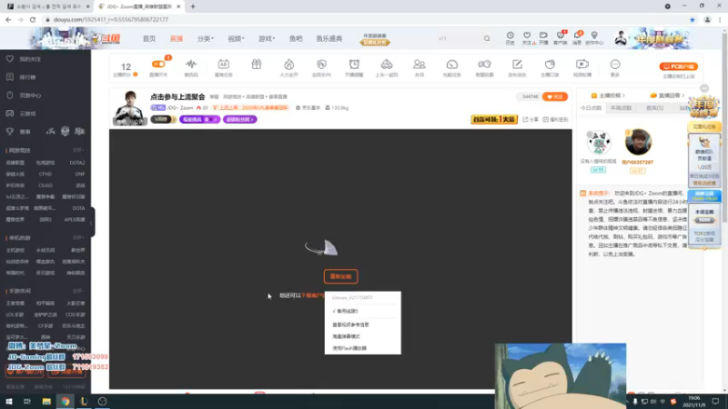Viewport: 728px width, 409px height.
Task: Expand 全部 for 手游休闲 section
Action: 77,291
